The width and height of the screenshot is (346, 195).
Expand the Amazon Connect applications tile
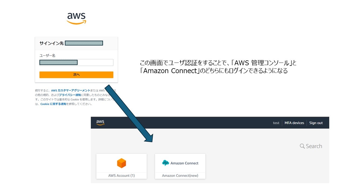(180, 166)
